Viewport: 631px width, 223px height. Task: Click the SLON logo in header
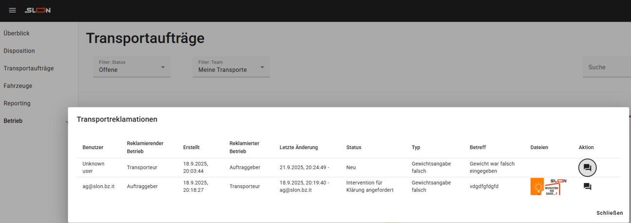point(38,10)
